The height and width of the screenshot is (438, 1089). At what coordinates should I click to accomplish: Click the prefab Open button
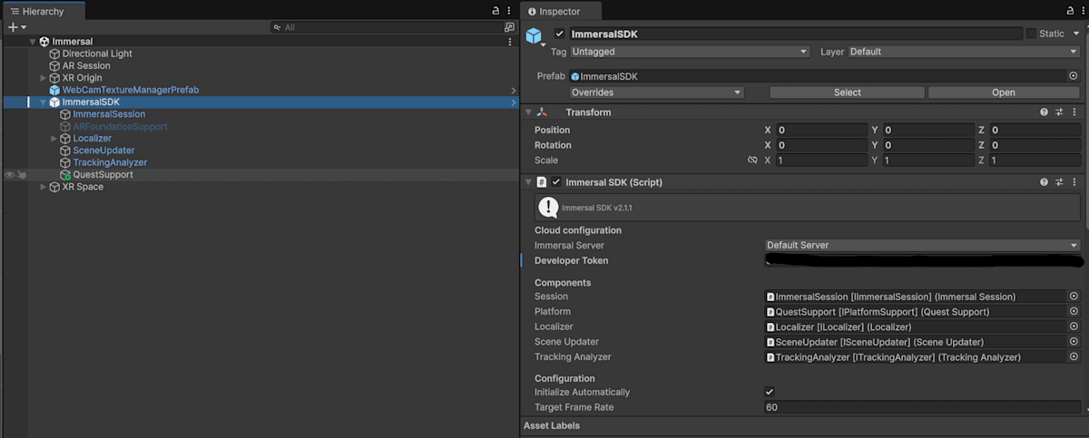[x=1004, y=92]
